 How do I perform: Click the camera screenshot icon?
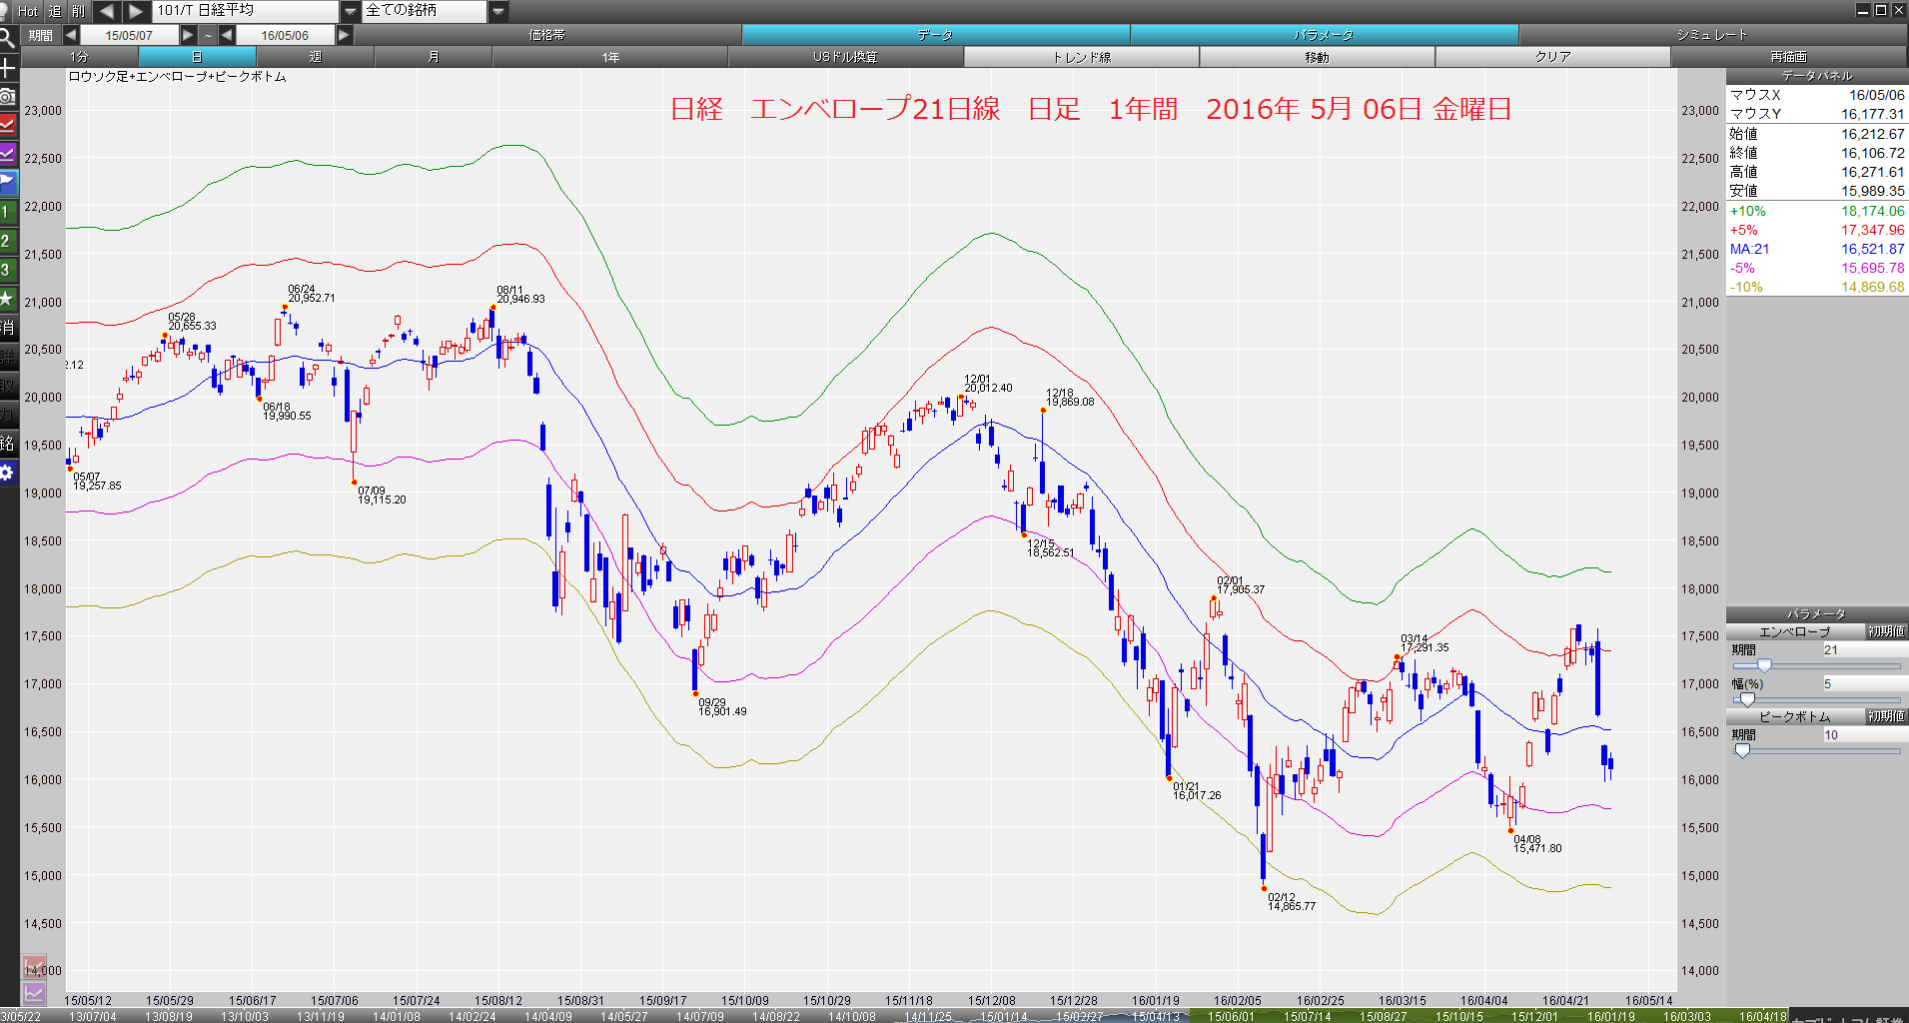(x=8, y=96)
